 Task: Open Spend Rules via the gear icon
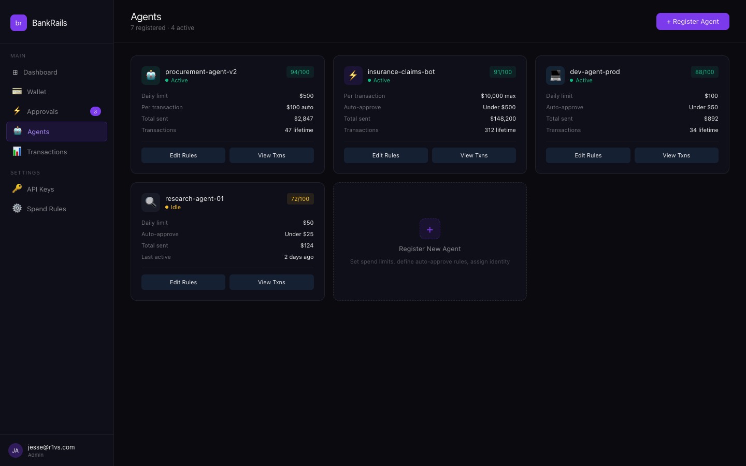tap(17, 209)
